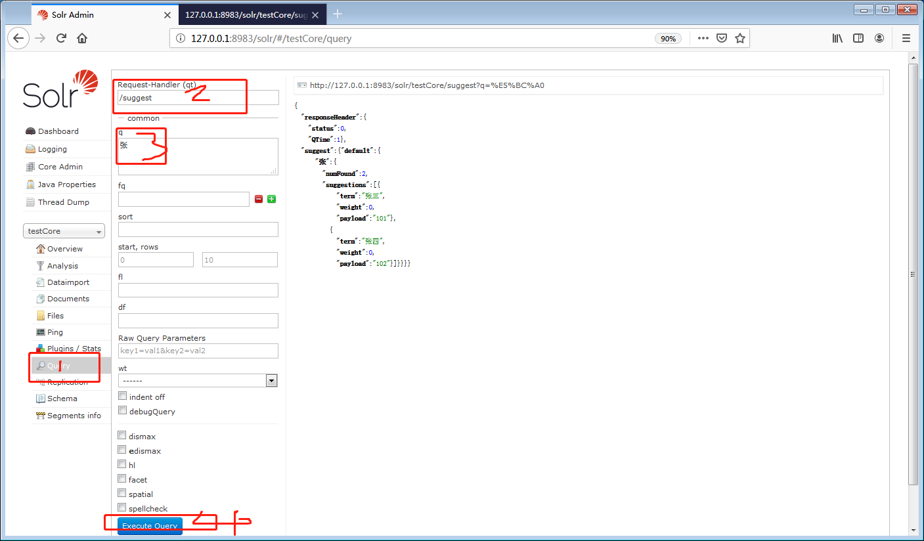Screen dimensions: 924x541
Task: Click the browser address bar URL
Action: click(x=271, y=39)
